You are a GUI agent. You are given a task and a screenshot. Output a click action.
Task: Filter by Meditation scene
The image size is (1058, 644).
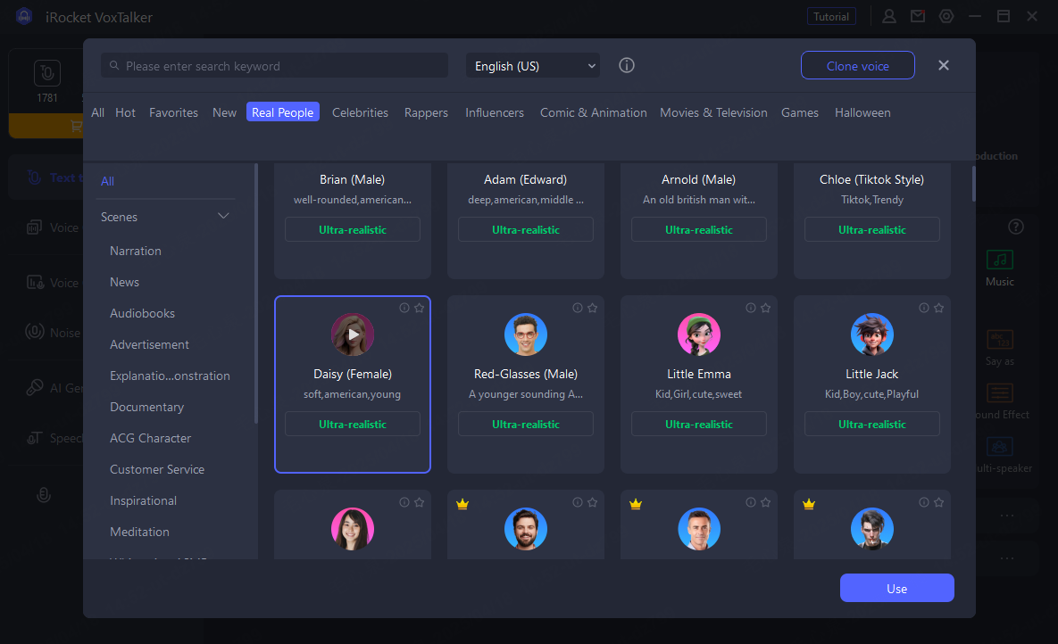coord(139,533)
